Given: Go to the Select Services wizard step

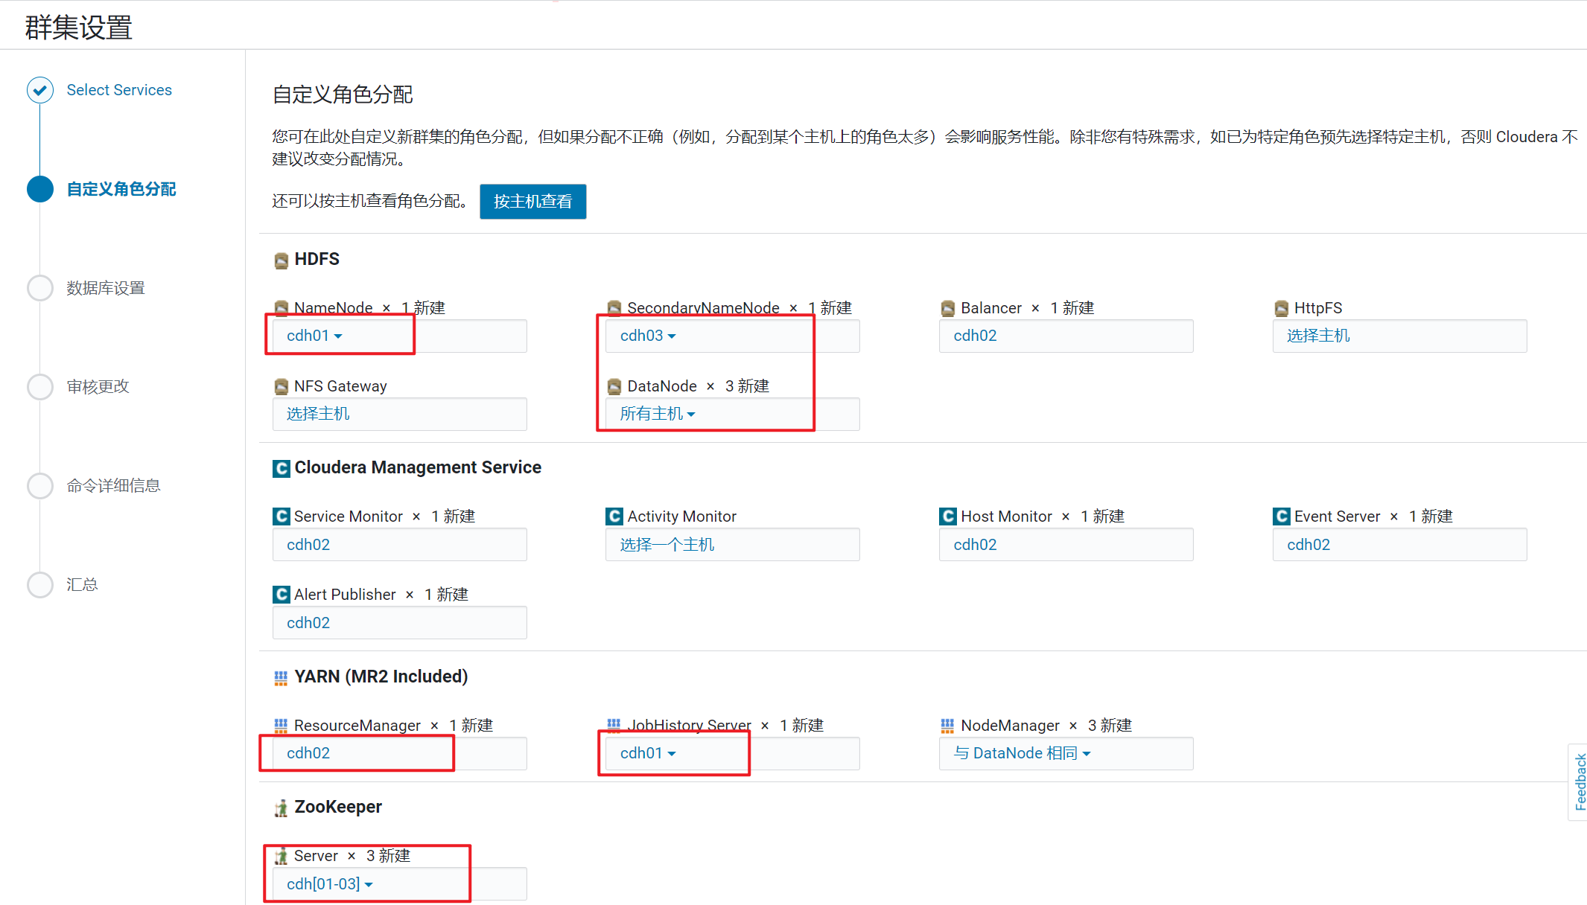Looking at the screenshot, I should pos(119,90).
